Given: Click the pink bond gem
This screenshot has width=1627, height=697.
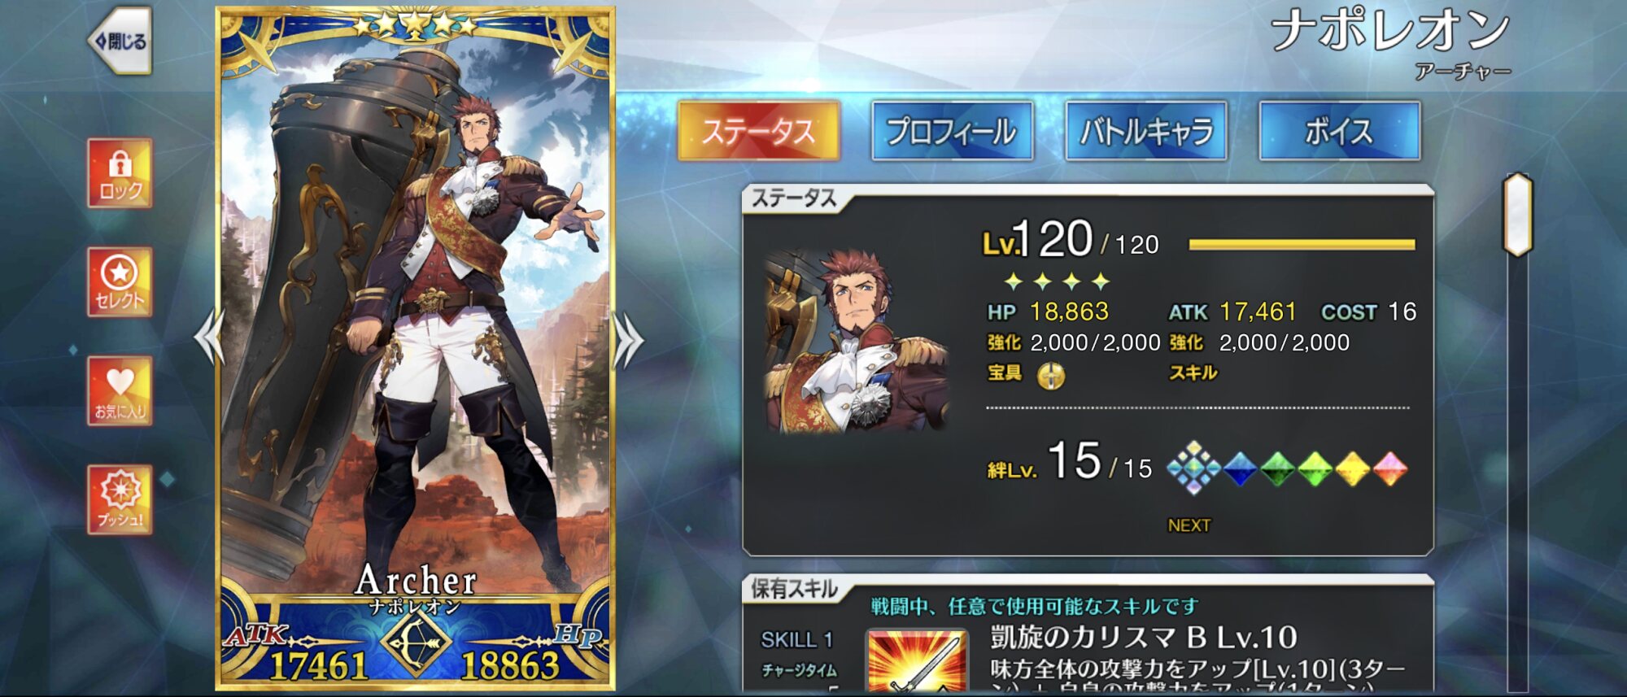Looking at the screenshot, I should 1390,469.
